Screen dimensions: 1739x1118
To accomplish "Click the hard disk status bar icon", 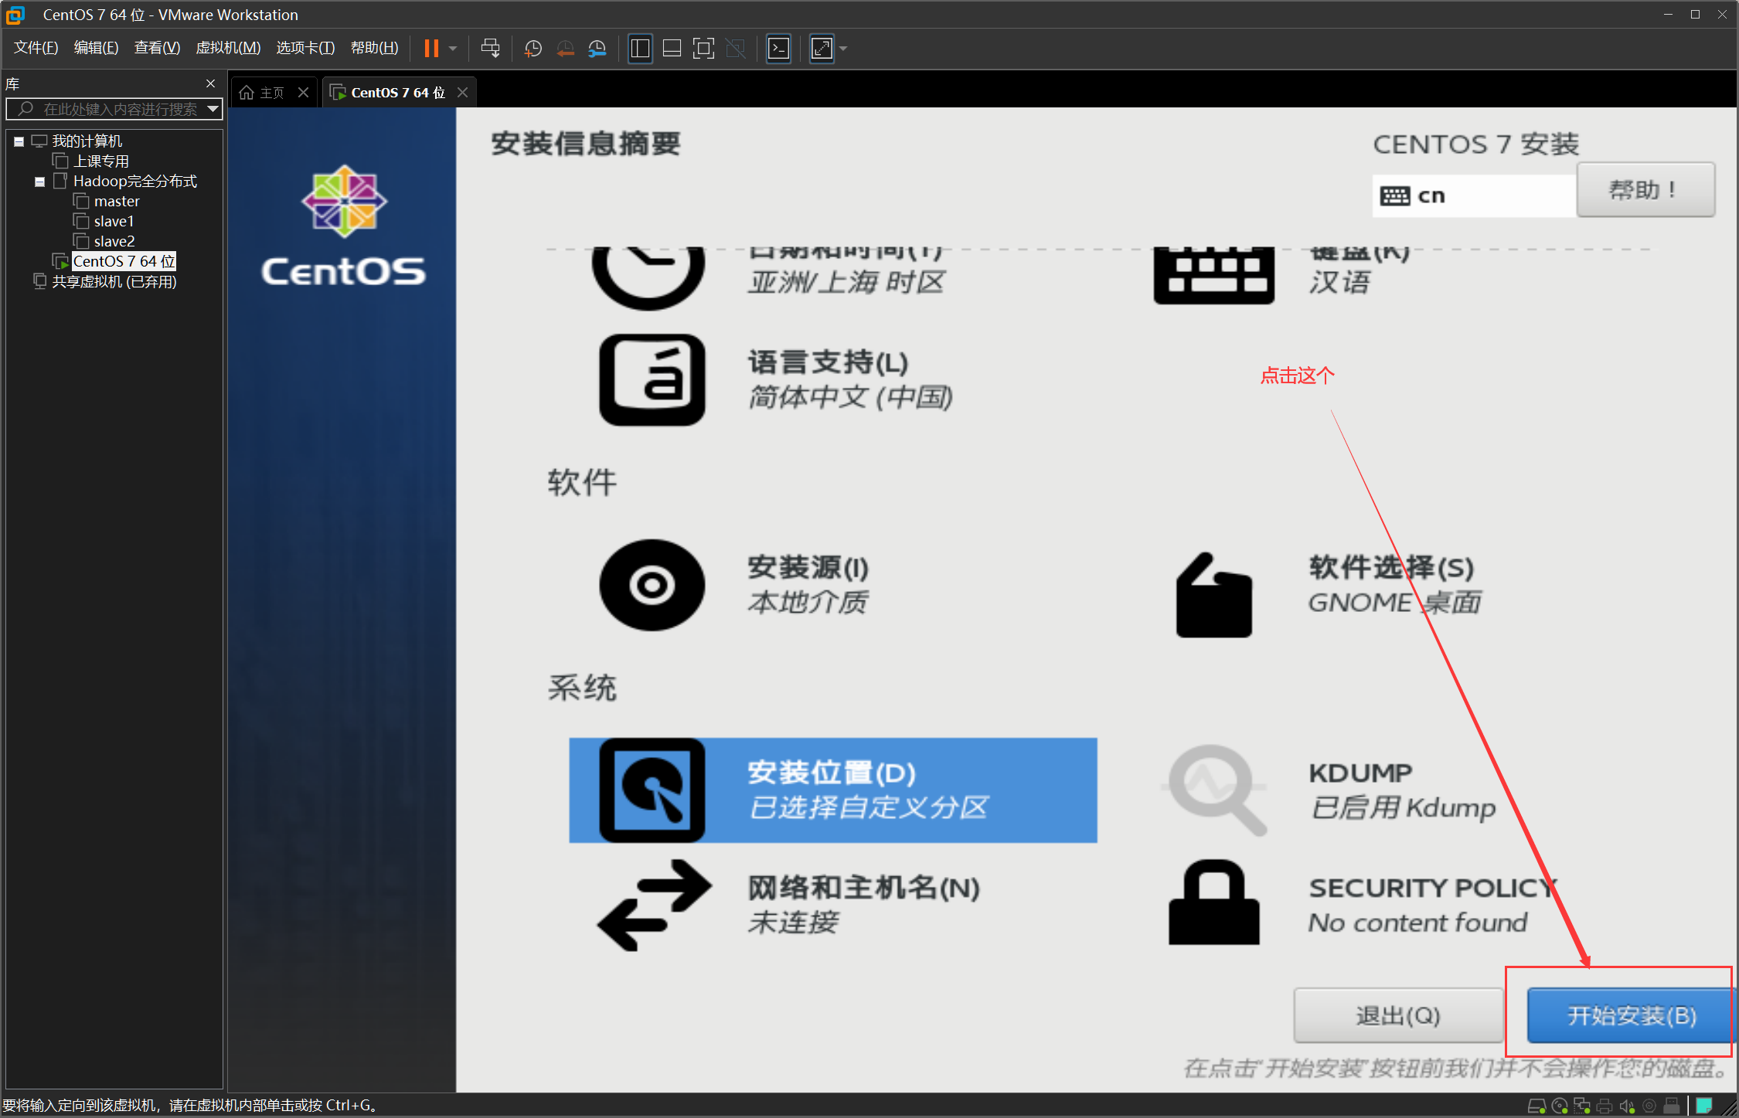I will (1537, 1106).
